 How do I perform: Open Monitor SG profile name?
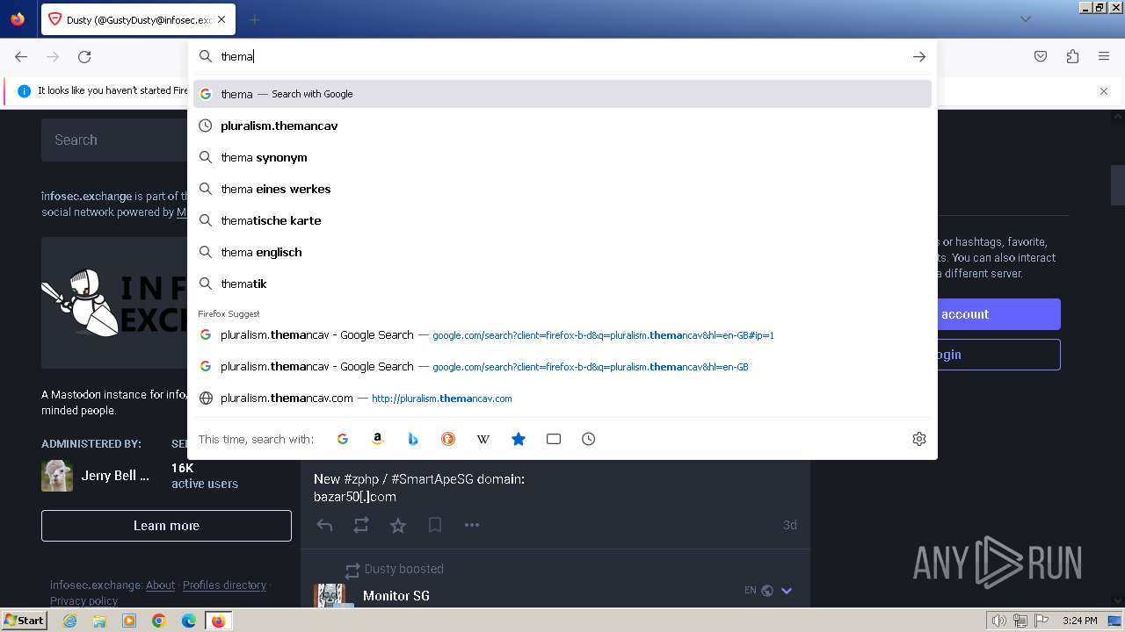coord(396,596)
